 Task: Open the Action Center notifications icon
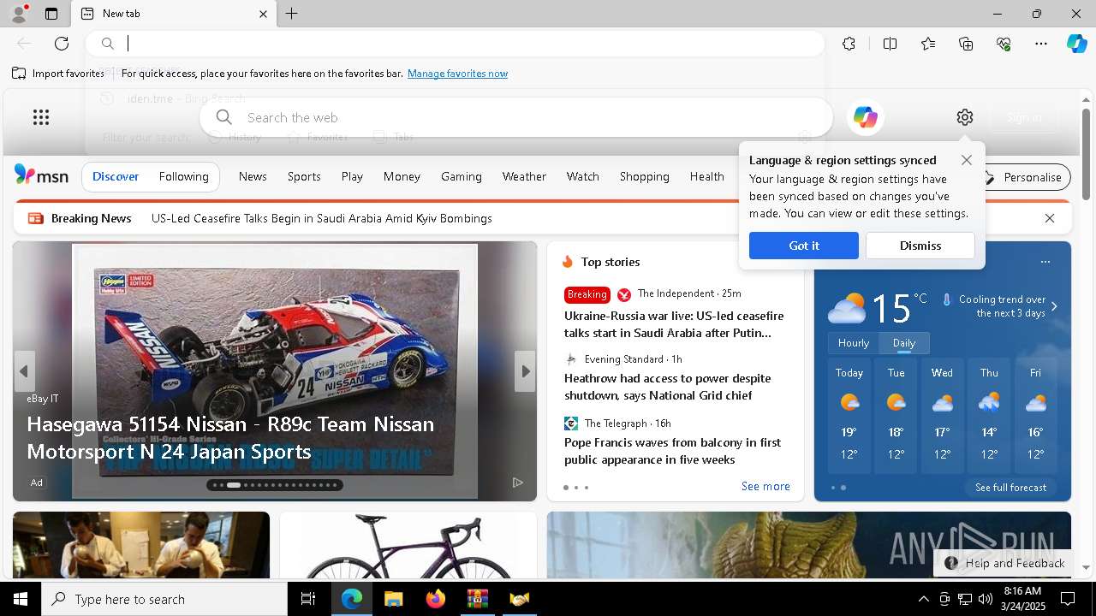1068,599
